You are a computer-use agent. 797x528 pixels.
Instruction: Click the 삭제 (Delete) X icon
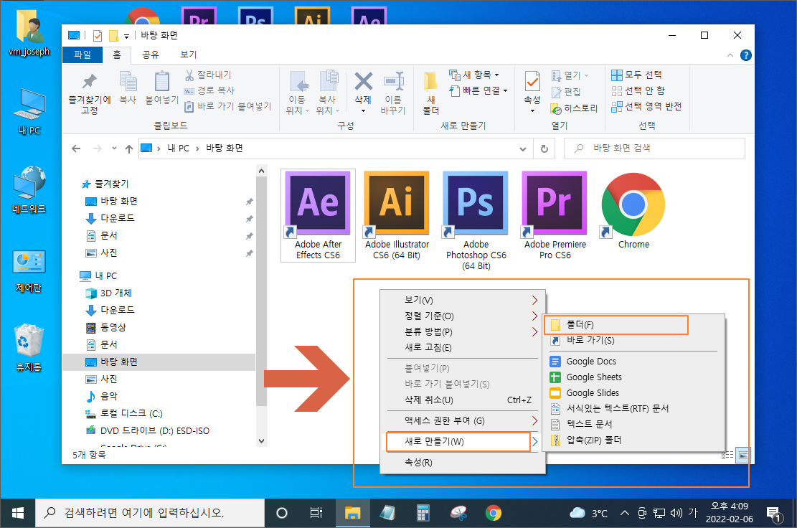point(363,82)
